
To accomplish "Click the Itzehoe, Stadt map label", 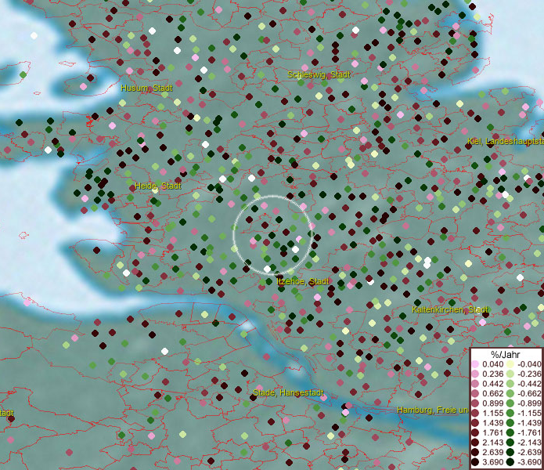I will click(x=303, y=281).
